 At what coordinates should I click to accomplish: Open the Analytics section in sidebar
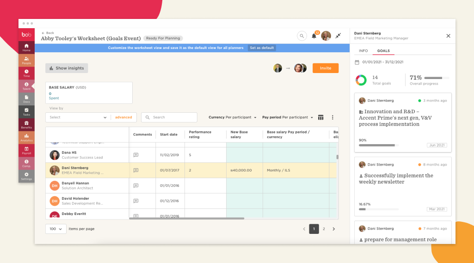click(26, 138)
